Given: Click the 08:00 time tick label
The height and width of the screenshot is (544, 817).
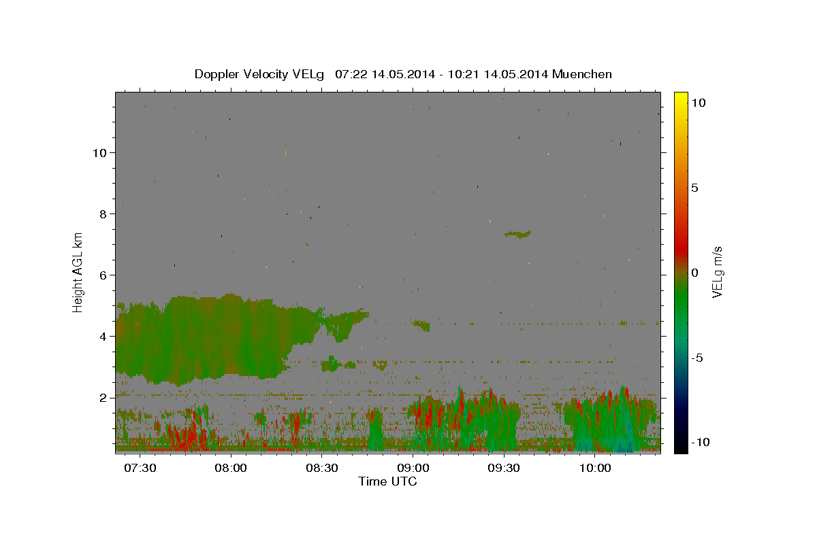Looking at the screenshot, I should point(230,469).
